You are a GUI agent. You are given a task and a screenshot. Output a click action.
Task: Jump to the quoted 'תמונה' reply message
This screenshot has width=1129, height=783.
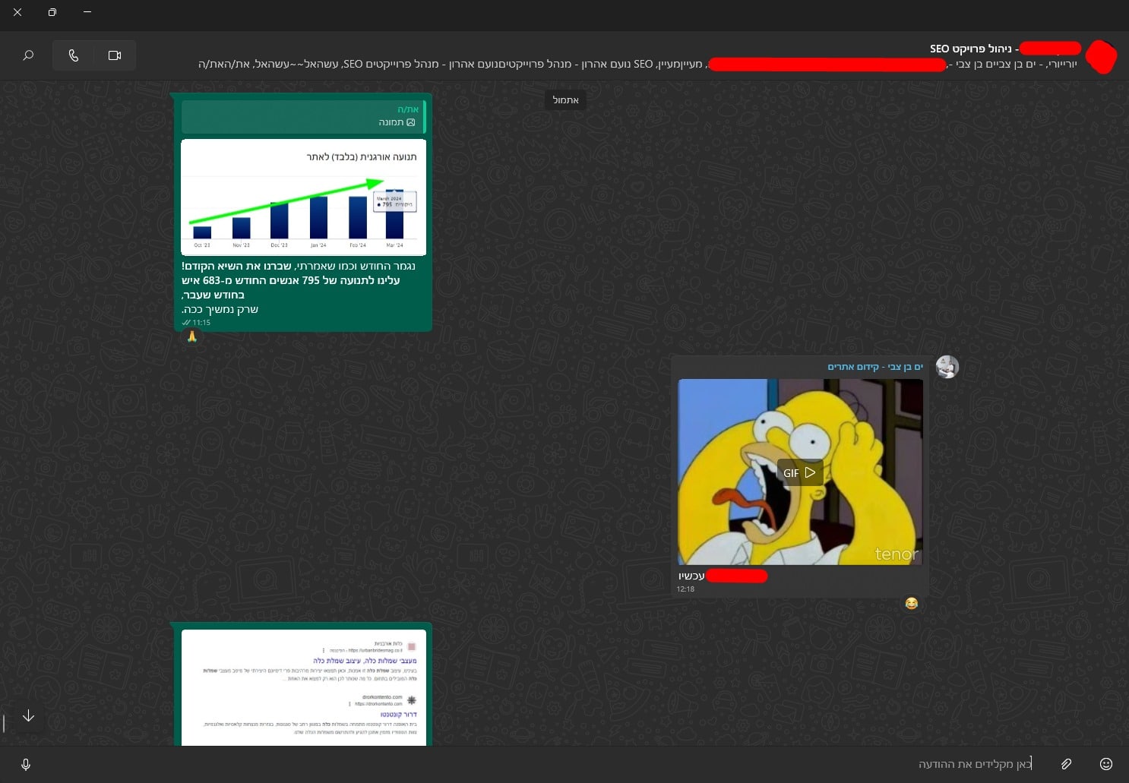pos(303,116)
